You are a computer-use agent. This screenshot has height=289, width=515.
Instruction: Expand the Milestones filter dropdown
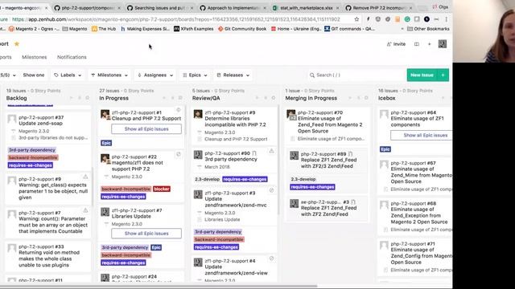[x=109, y=75]
